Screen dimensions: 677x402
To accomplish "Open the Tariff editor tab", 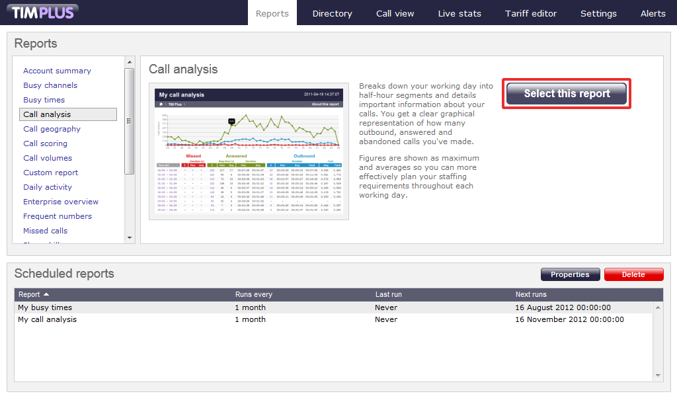I will pyautogui.click(x=531, y=13).
